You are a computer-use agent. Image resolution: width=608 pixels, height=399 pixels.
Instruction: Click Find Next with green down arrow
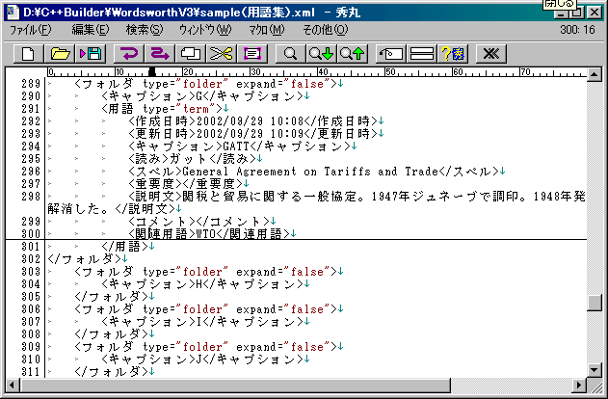coord(320,53)
